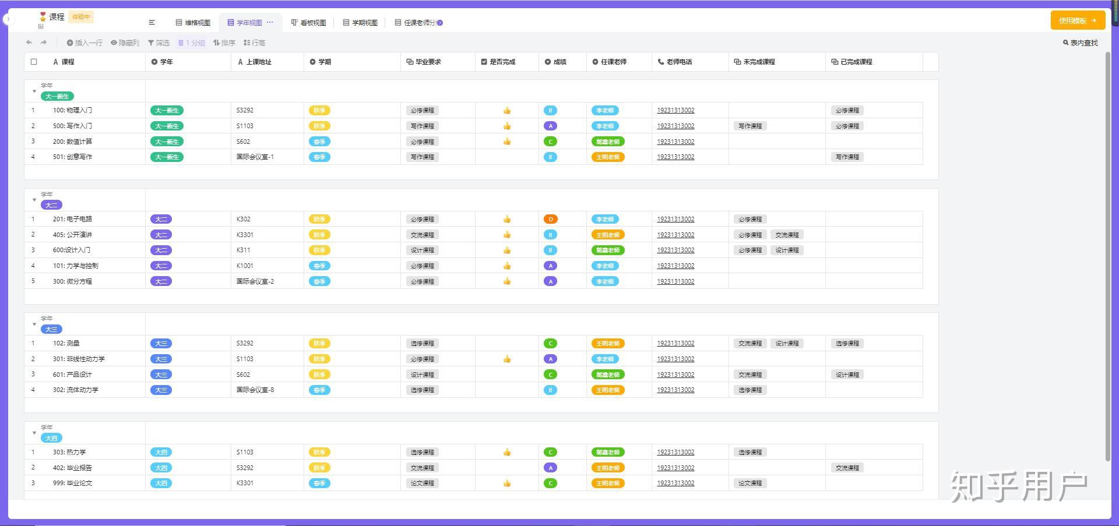Screen dimensions: 1119x526
Task: Click the 春季 term tag for 501: 创意写作
Action: [319, 157]
